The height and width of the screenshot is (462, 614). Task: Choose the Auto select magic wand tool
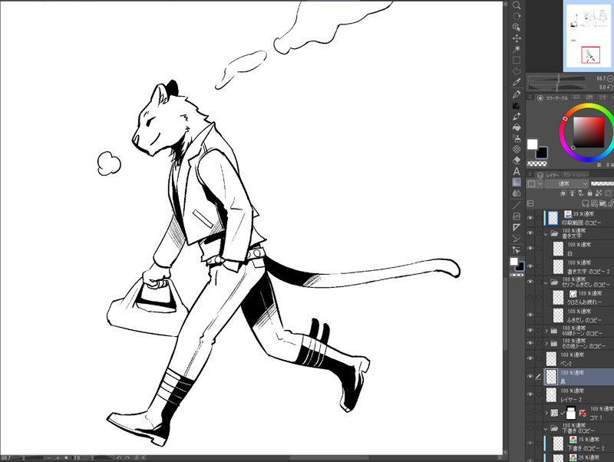coord(517,49)
